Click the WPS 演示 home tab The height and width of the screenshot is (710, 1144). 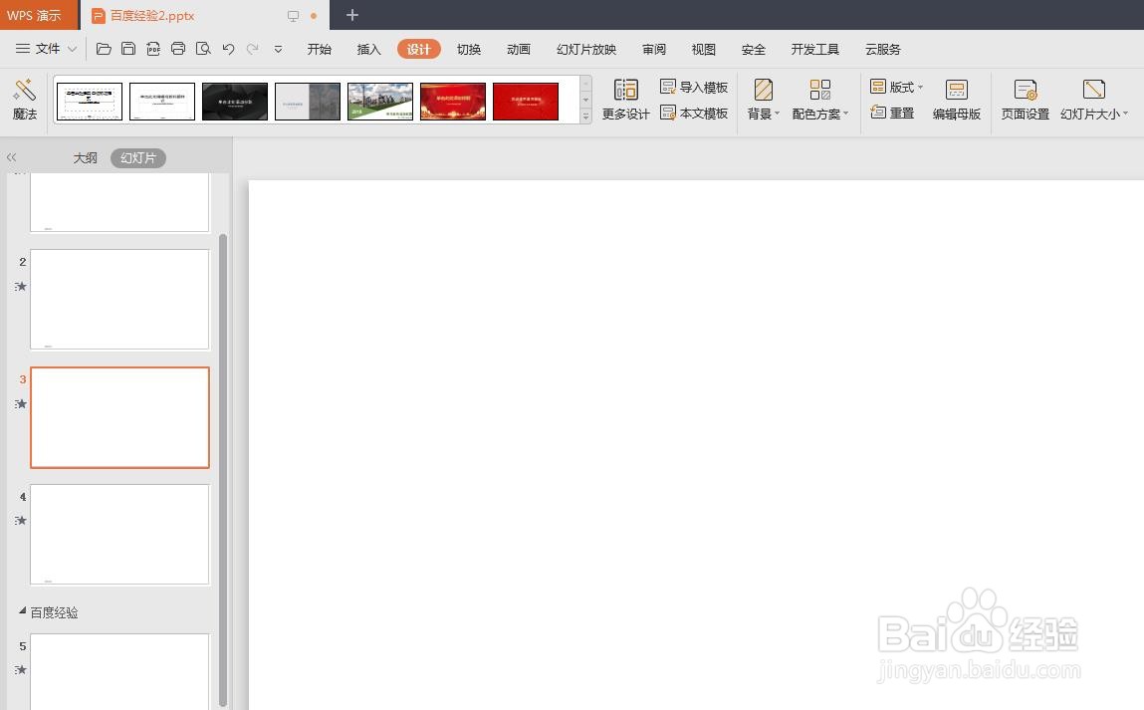[39, 15]
